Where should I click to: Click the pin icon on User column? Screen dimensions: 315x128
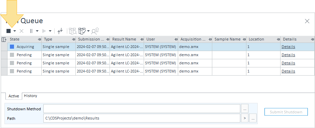click(176, 39)
